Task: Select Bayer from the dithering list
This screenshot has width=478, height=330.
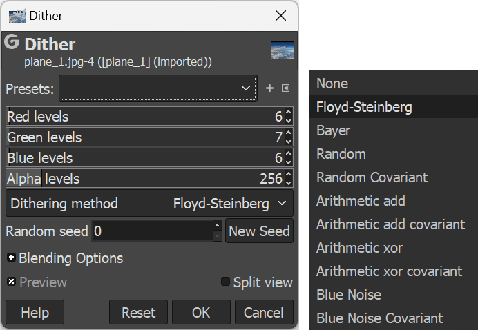Action: click(x=334, y=130)
